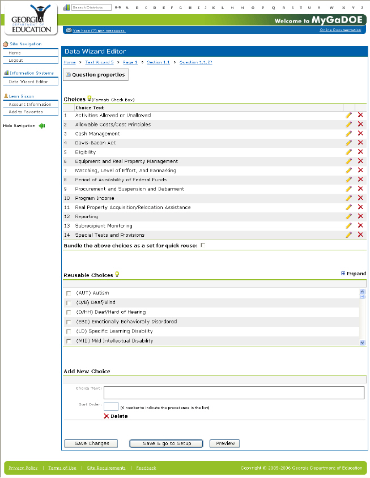The image size is (370, 478).
Task: Delete the Period of Availability choice
Action: 360,179
